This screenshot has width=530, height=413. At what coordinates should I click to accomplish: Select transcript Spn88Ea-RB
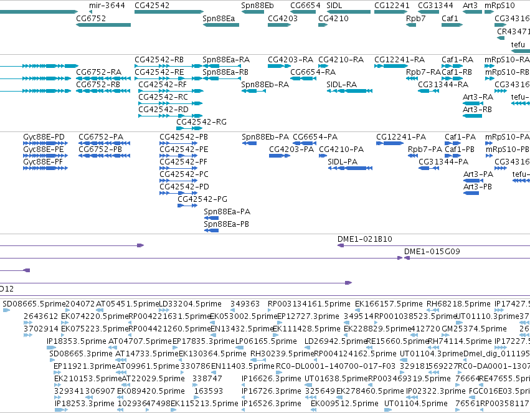click(222, 78)
